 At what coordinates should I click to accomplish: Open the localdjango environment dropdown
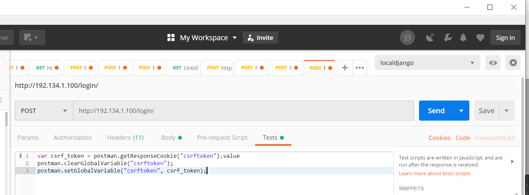pos(427,63)
